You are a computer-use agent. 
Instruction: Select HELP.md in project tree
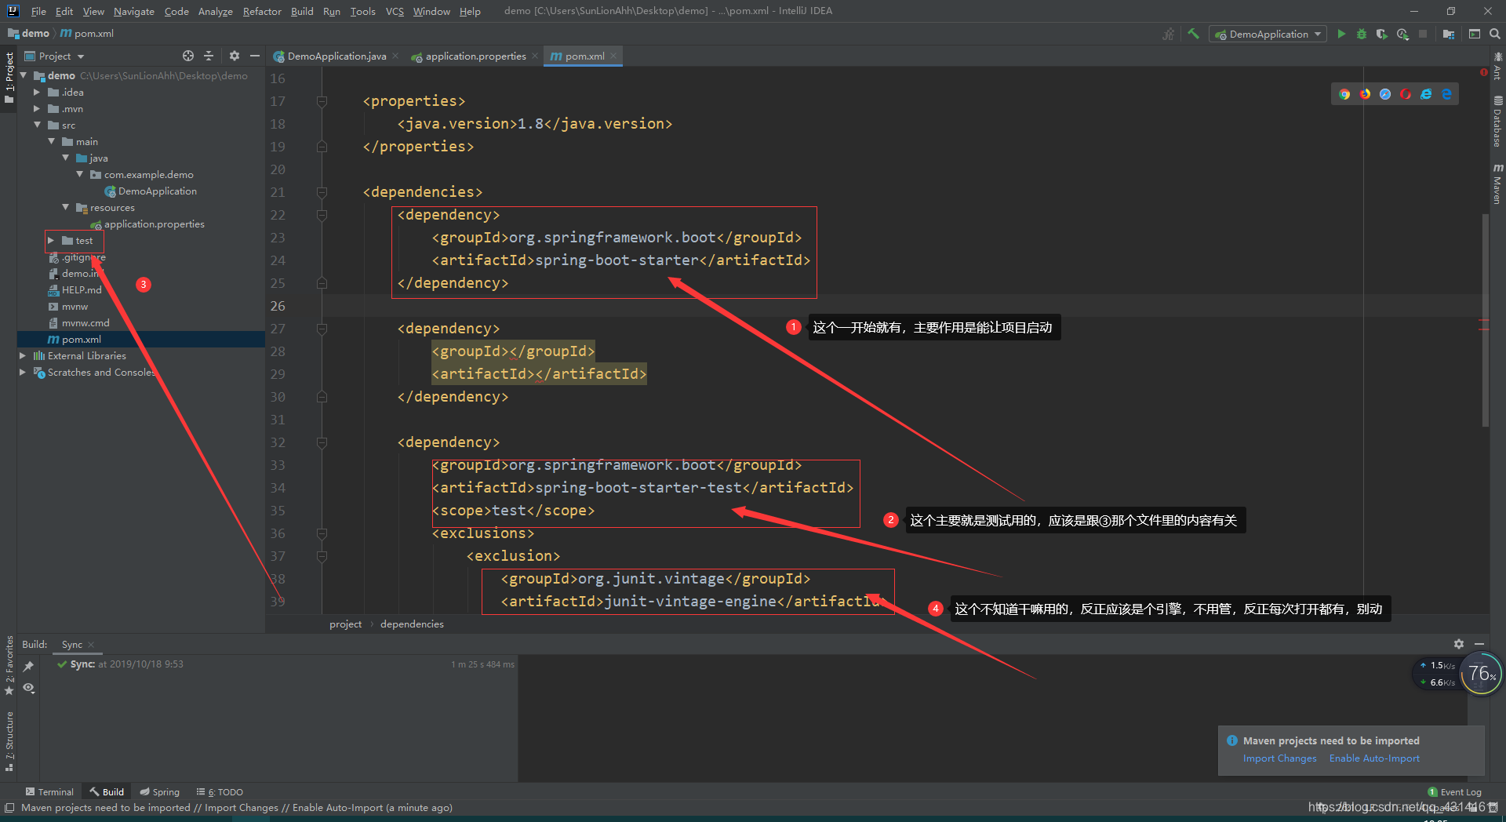pyautogui.click(x=82, y=290)
